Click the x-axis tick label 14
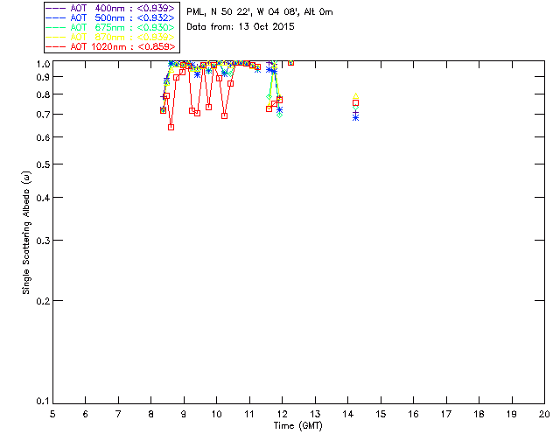This screenshot has width=560, height=448. (x=348, y=415)
